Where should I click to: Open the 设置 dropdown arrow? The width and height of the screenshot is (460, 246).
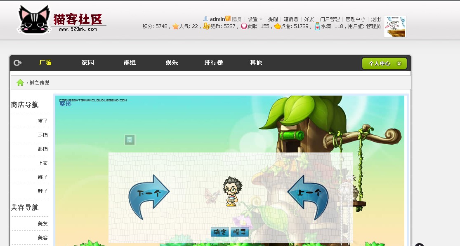(x=260, y=19)
